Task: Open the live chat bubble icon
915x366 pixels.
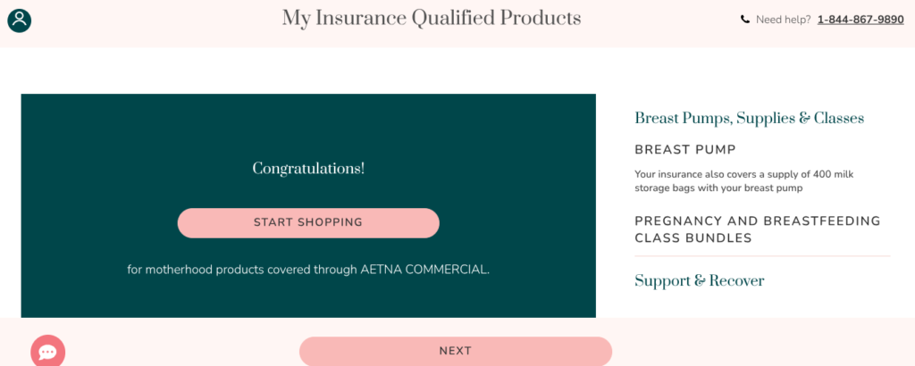Action: (x=48, y=352)
